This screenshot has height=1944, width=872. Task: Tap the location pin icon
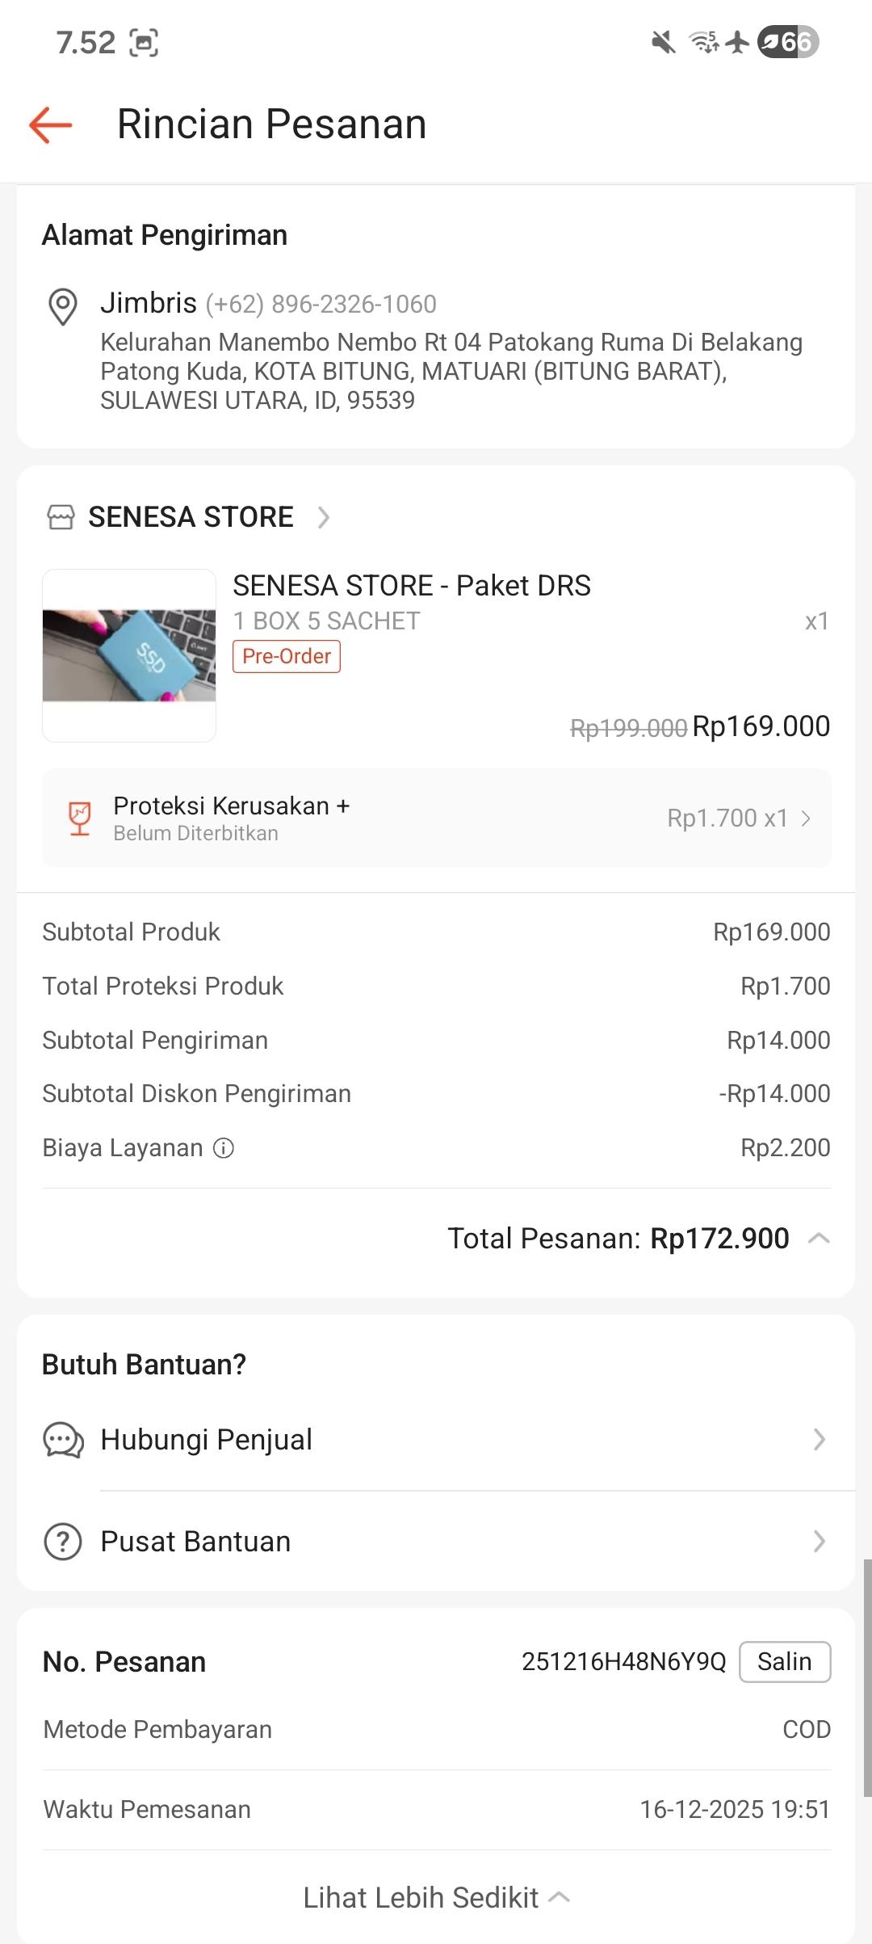(63, 306)
